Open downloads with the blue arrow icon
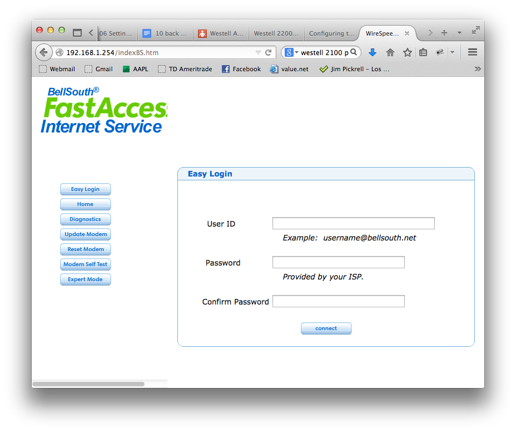Screen dimensions: 516x432 [x=372, y=52]
